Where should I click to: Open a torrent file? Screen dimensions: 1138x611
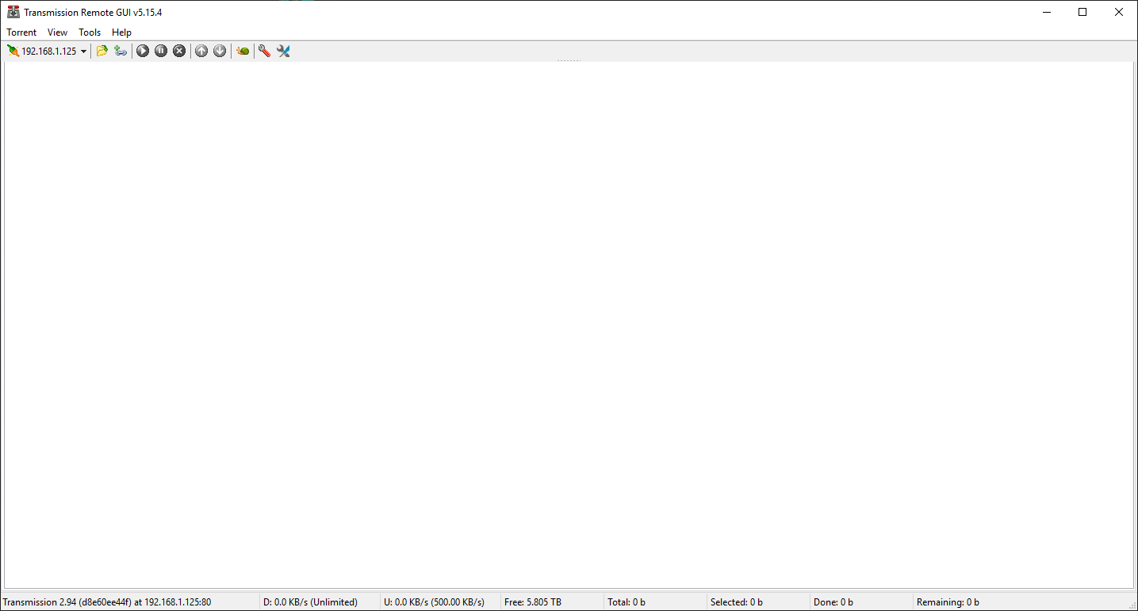tap(102, 50)
